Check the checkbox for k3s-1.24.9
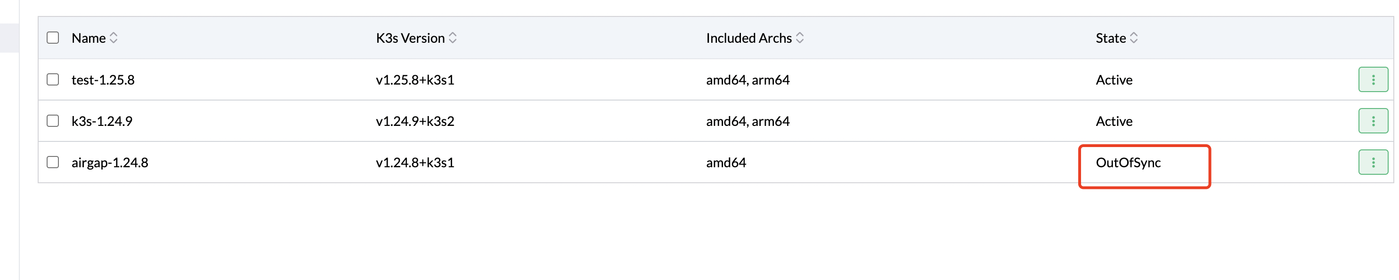The height and width of the screenshot is (280, 1399). pos(52,121)
